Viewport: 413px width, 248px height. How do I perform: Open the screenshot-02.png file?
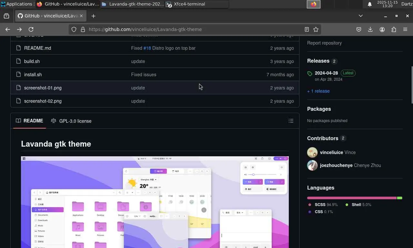43,101
